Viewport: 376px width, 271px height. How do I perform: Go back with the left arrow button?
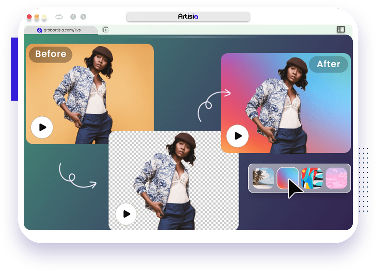pos(73,17)
